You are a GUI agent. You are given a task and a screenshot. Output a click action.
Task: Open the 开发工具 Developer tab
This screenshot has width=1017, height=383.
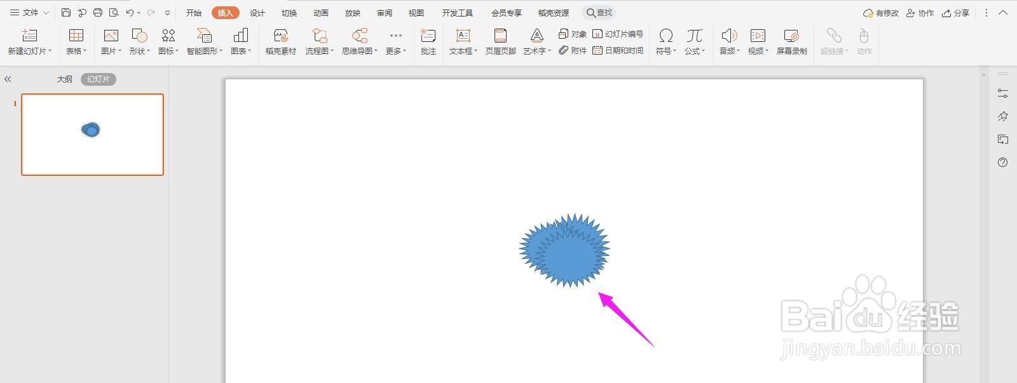458,13
